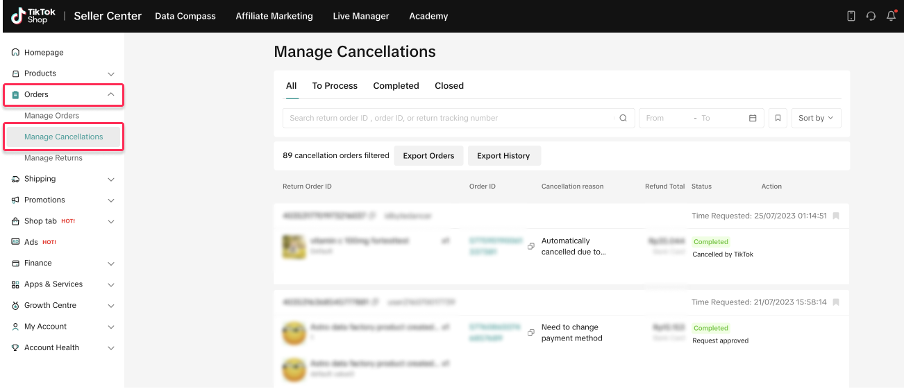Expand the Shipping sidebar section
Image resolution: width=904 pixels, height=389 pixels.
click(111, 179)
